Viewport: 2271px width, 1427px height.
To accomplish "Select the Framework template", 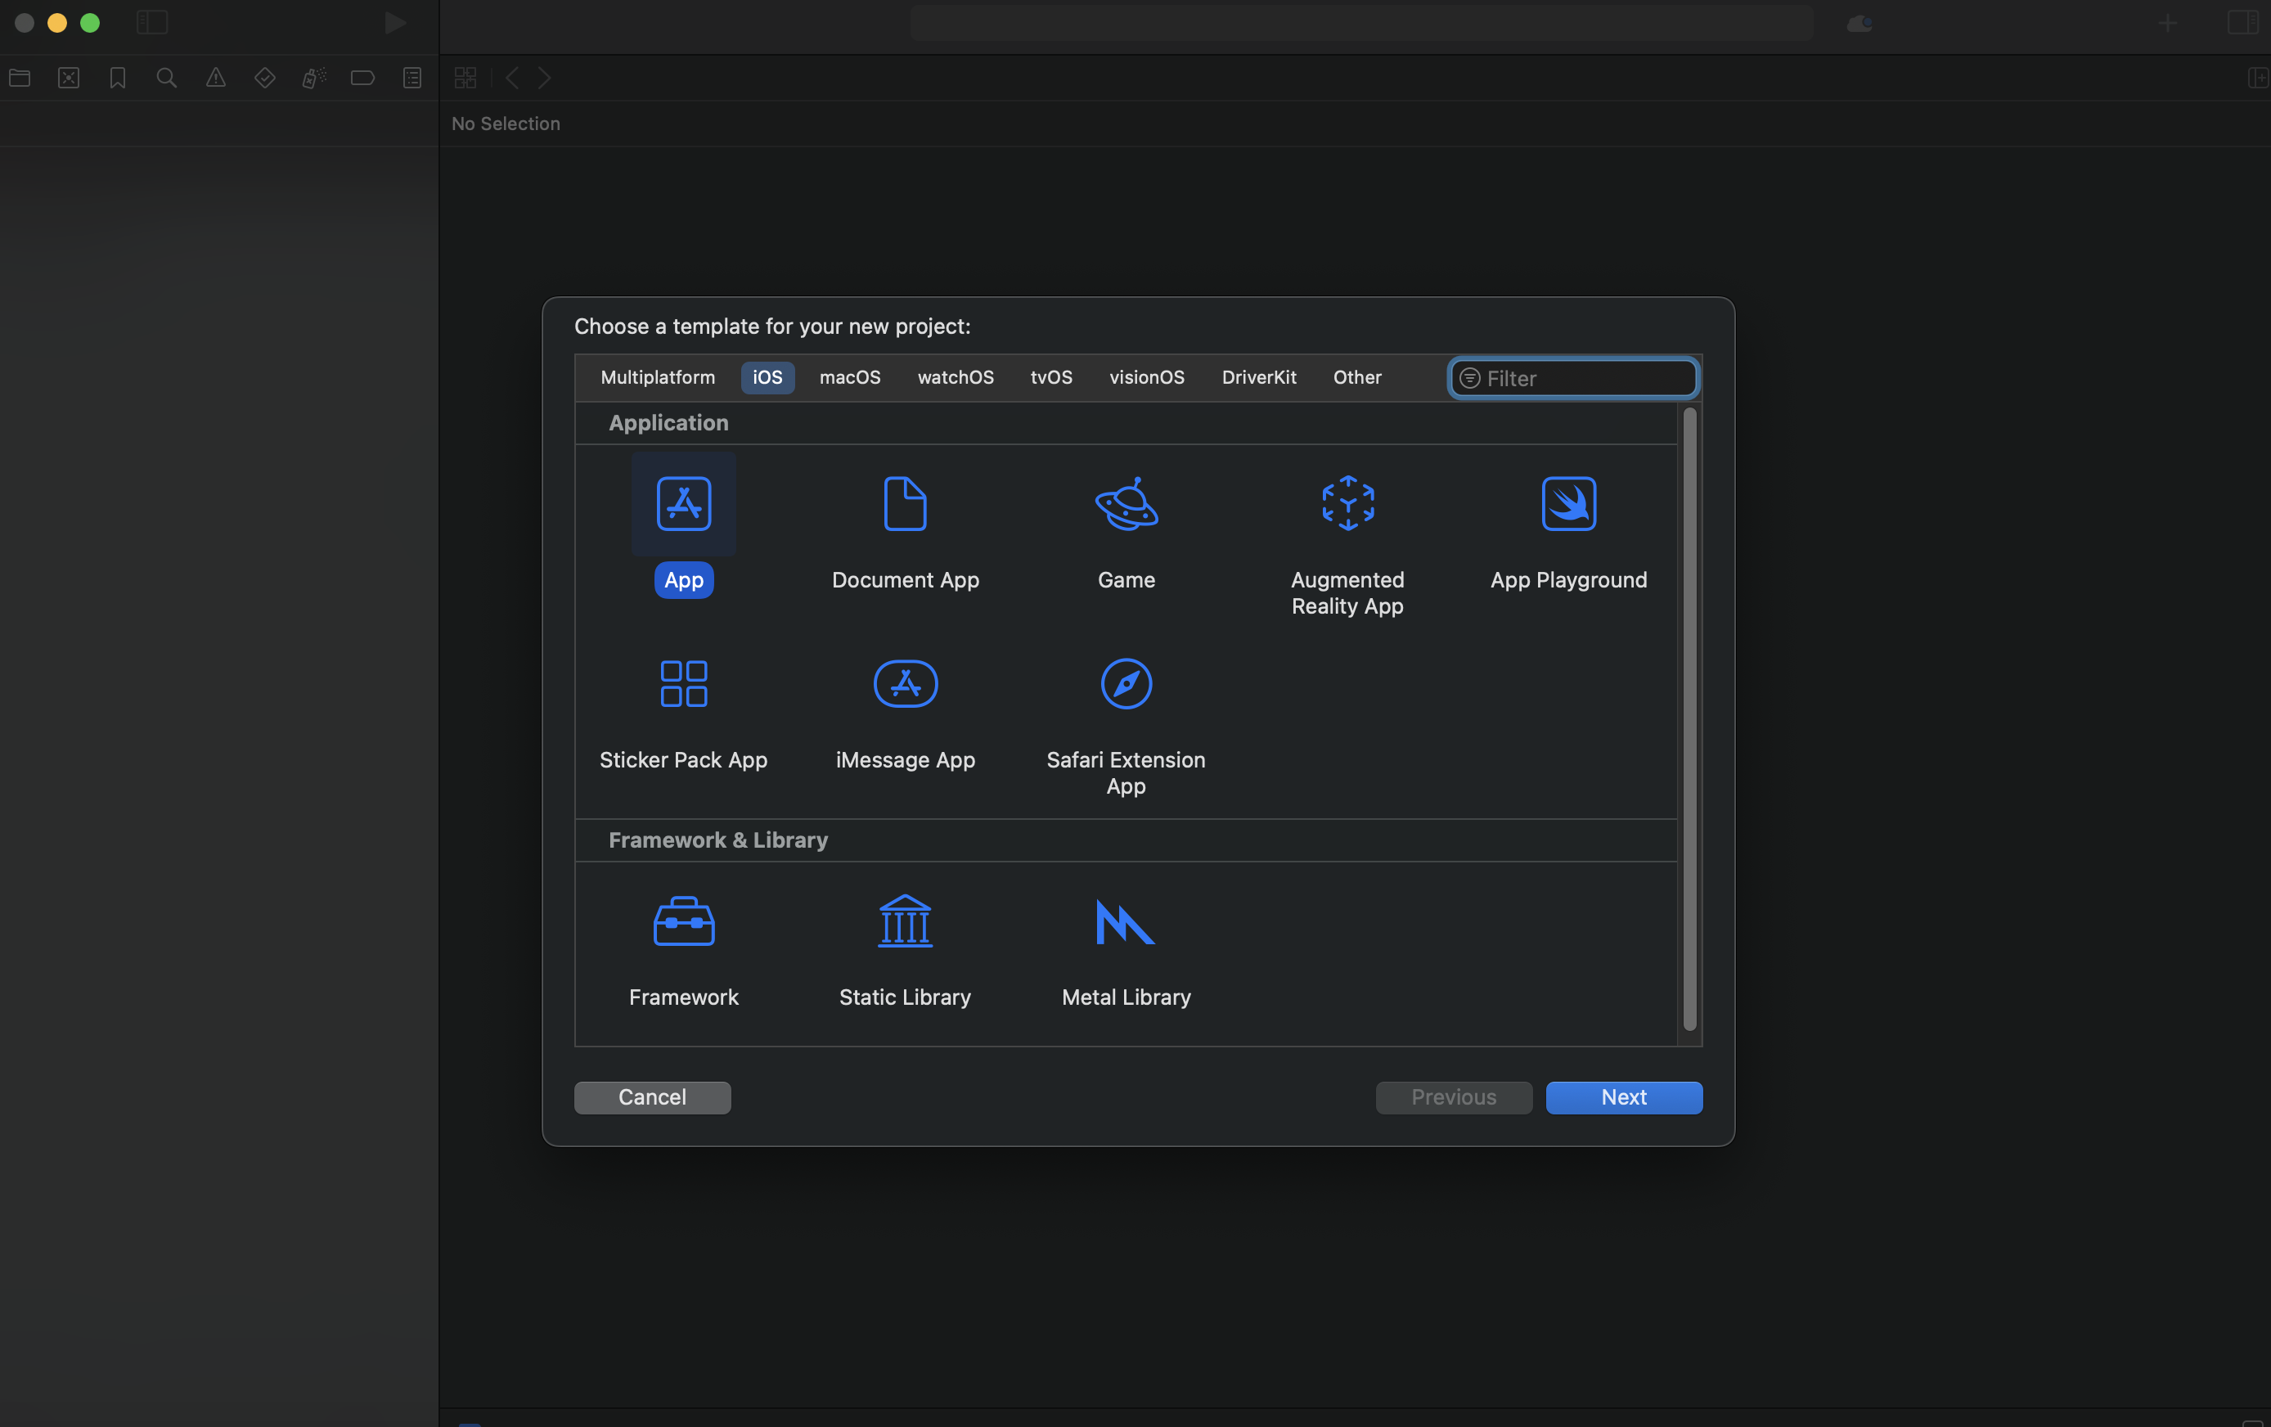I will (x=683, y=922).
